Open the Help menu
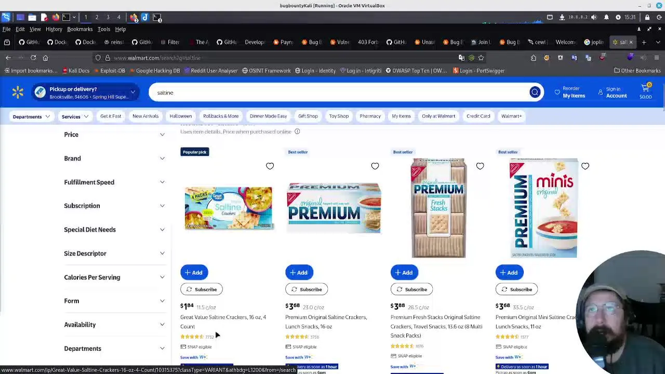Screen dimensions: 665x374 click(121, 29)
